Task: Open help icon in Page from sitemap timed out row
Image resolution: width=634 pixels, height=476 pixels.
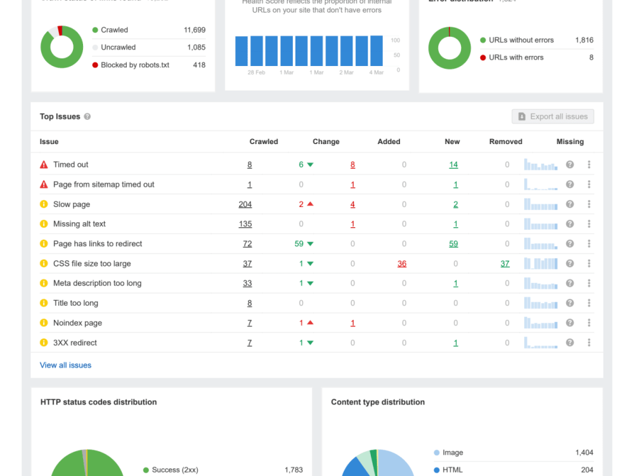Action: click(570, 184)
